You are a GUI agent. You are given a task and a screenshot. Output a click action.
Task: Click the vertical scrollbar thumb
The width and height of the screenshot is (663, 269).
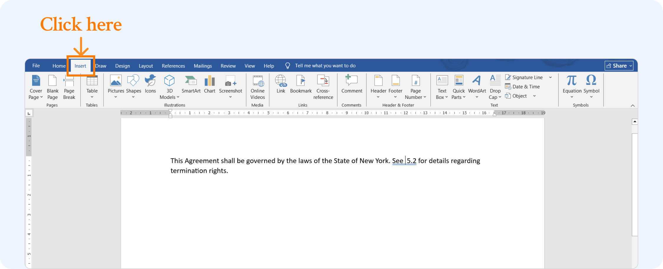tap(635, 185)
